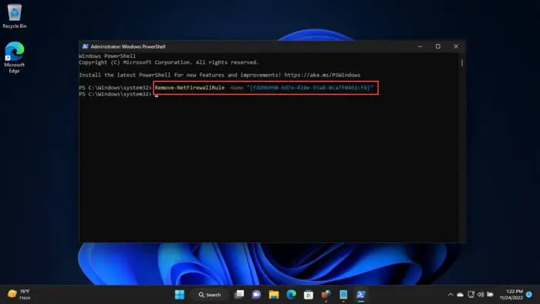Open Microsoft Store from the taskbar
540x304 pixels.
click(309, 295)
